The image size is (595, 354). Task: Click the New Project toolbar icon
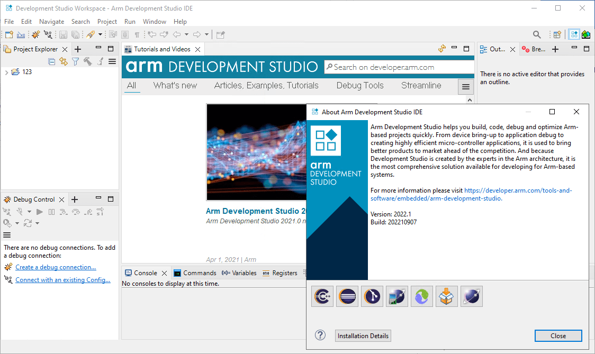click(x=8, y=34)
